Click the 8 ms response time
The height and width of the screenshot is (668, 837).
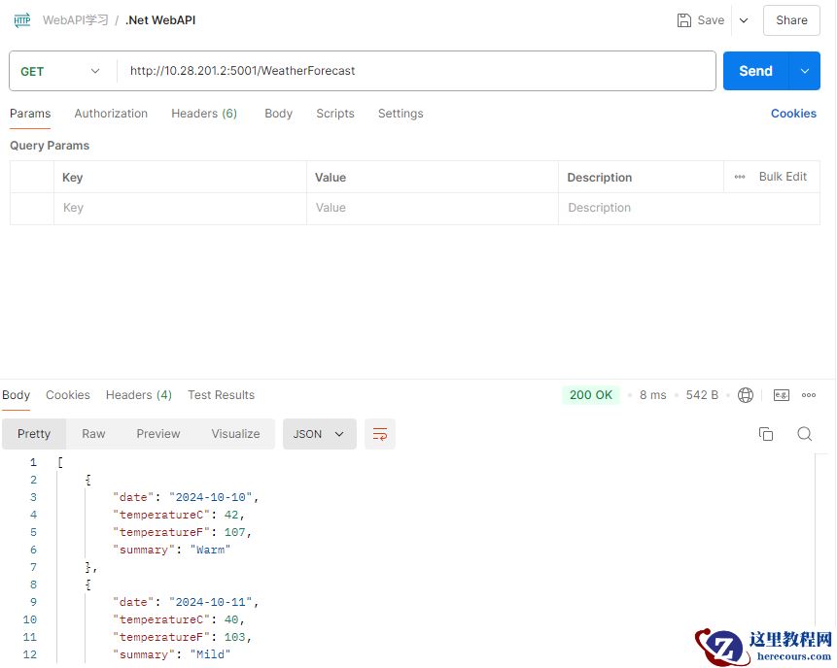click(x=653, y=395)
